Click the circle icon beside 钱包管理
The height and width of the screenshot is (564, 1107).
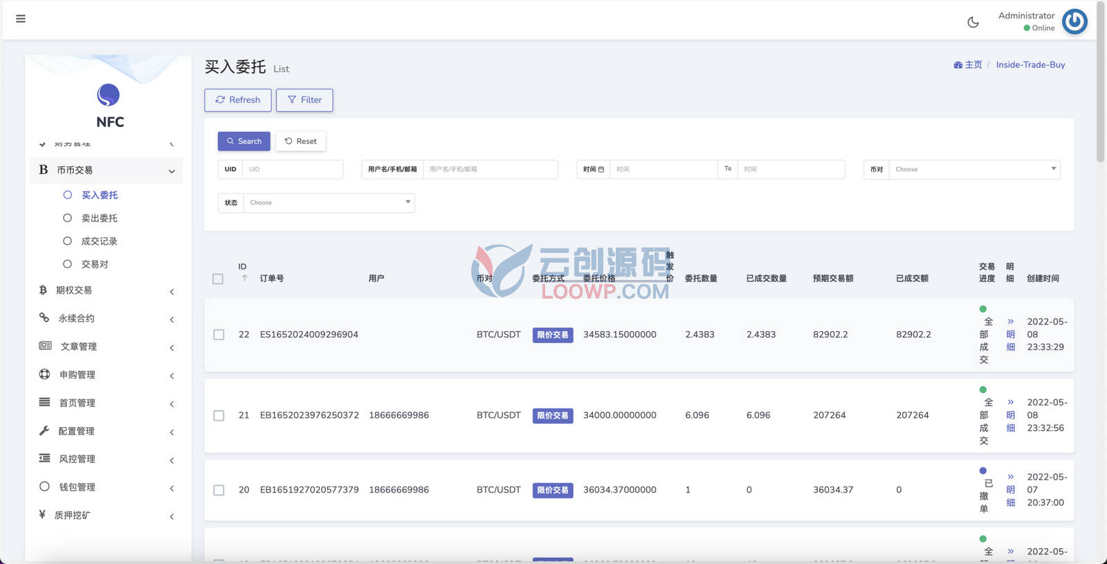(x=44, y=487)
